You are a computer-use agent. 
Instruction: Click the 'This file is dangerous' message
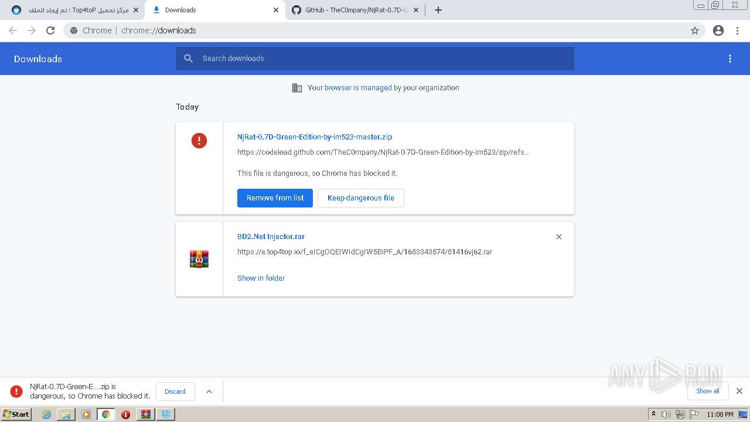tap(317, 173)
